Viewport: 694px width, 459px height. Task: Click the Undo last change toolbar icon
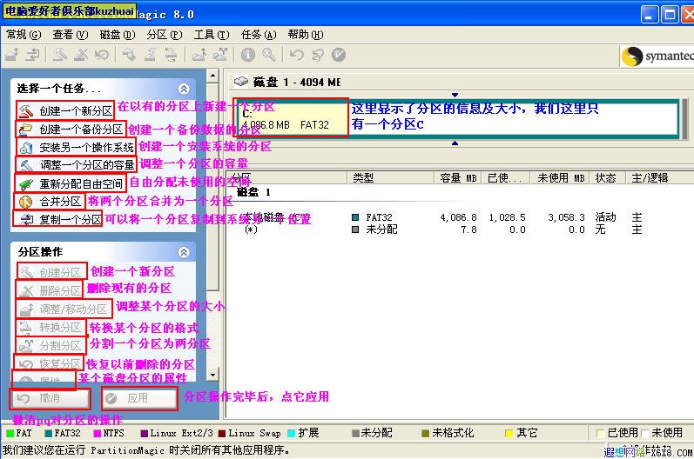297,55
